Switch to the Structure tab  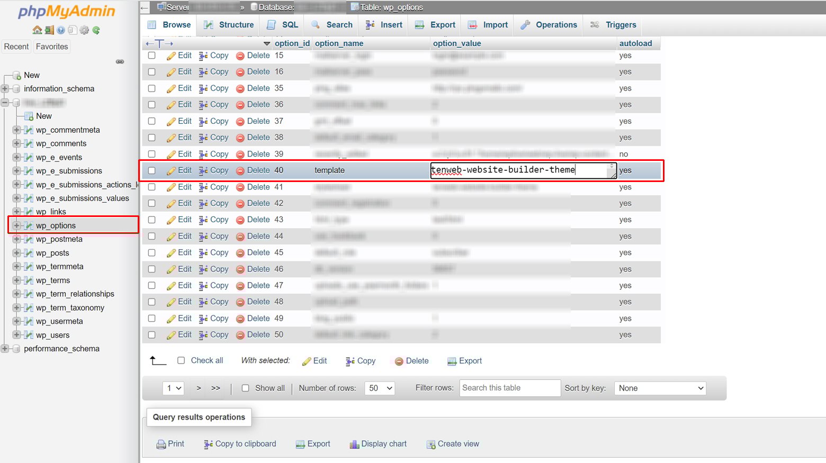click(235, 24)
